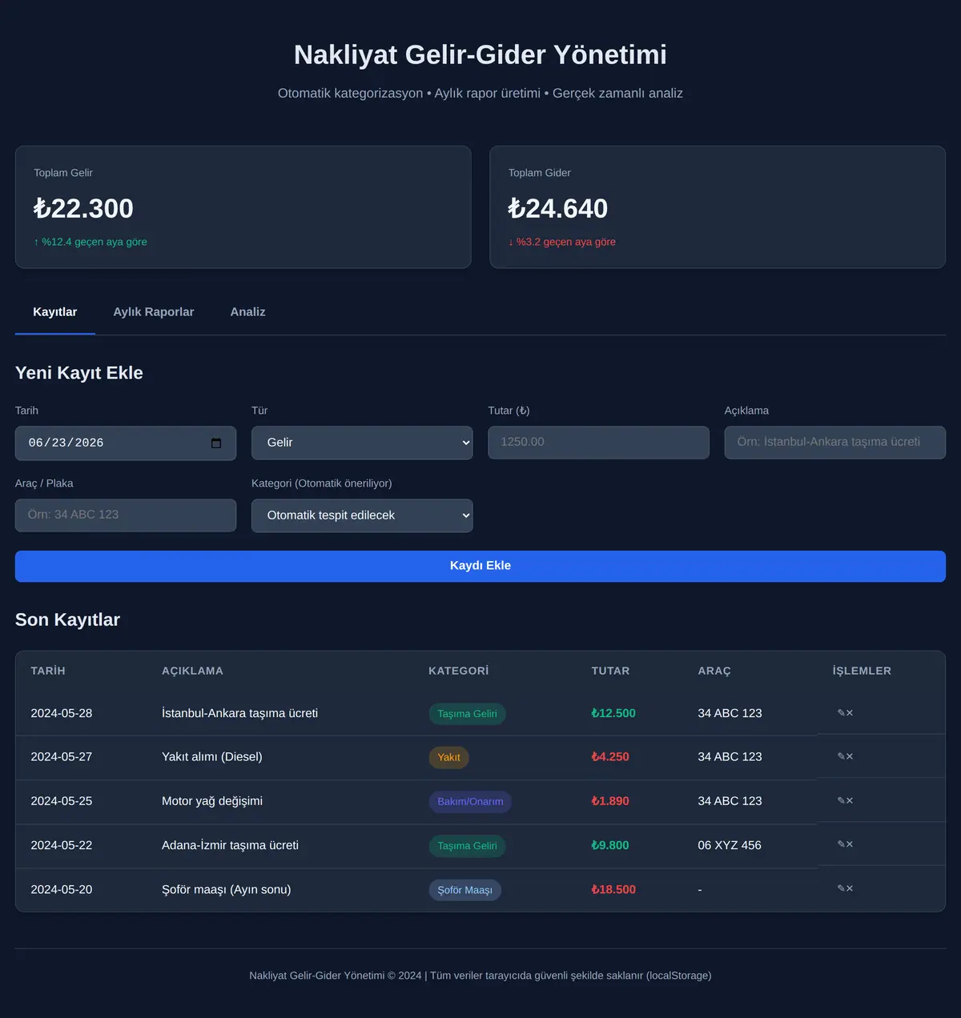Click the Adana-İzmir taşıma ücreti description
Image resolution: width=961 pixels, height=1018 pixels.
click(230, 845)
